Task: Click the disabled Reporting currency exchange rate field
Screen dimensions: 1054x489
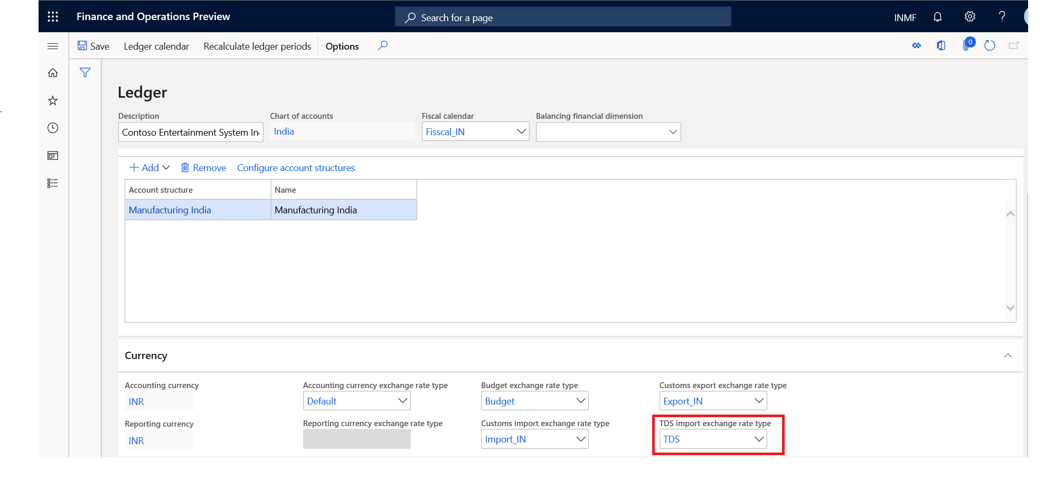Action: (x=357, y=439)
